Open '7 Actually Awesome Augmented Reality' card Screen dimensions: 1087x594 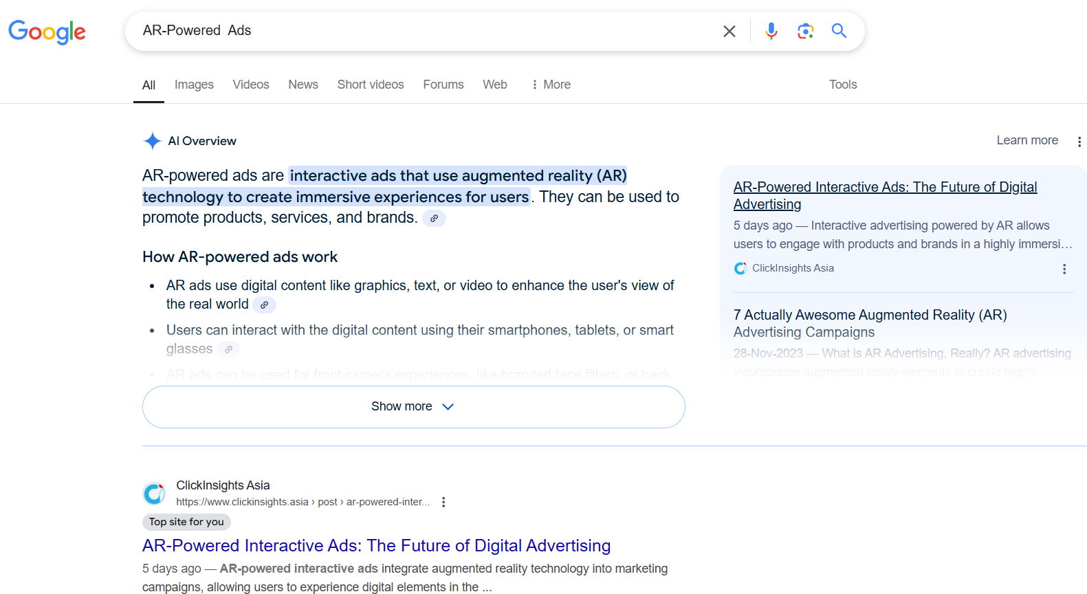[870, 324]
